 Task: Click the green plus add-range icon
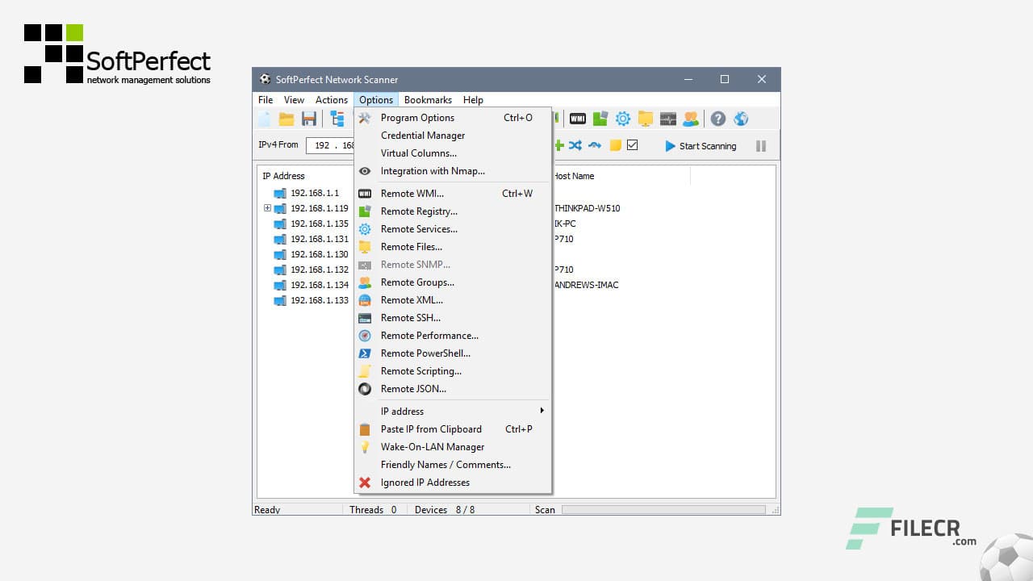click(x=558, y=146)
